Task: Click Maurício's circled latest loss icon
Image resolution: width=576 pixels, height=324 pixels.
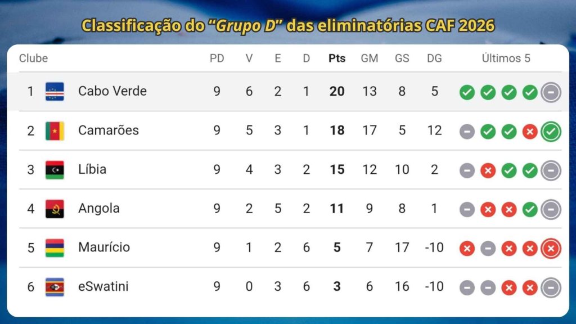Action: pyautogui.click(x=551, y=248)
